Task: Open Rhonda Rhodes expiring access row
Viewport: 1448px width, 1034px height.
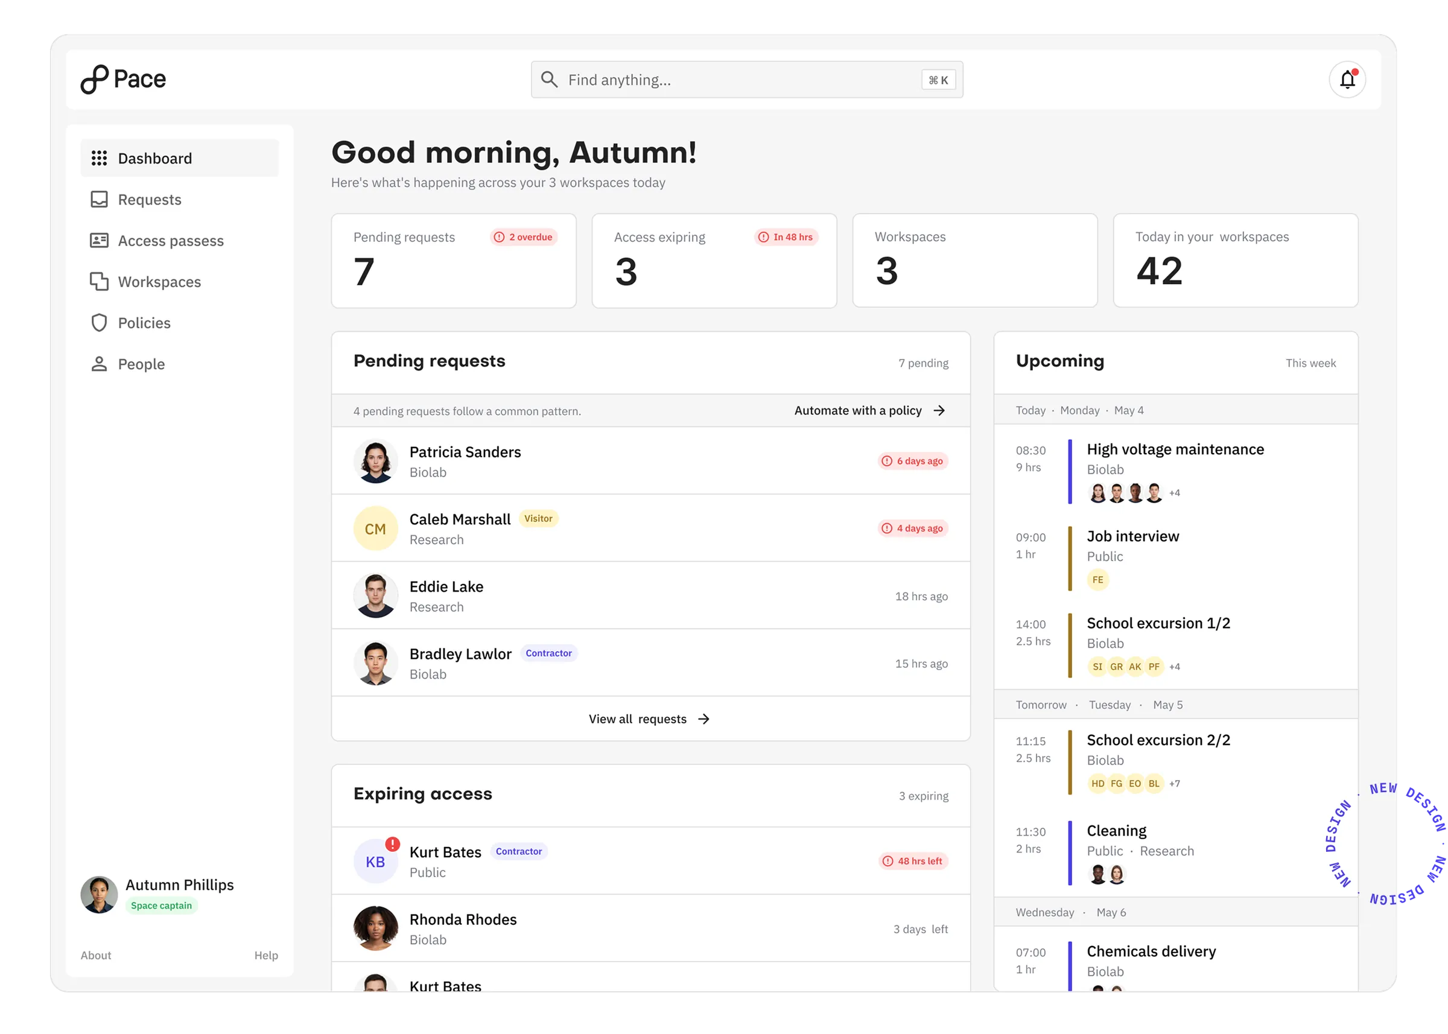Action: (x=651, y=928)
